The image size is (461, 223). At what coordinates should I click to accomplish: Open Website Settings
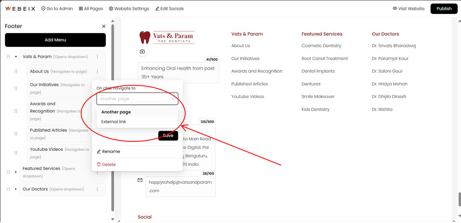[x=129, y=9]
